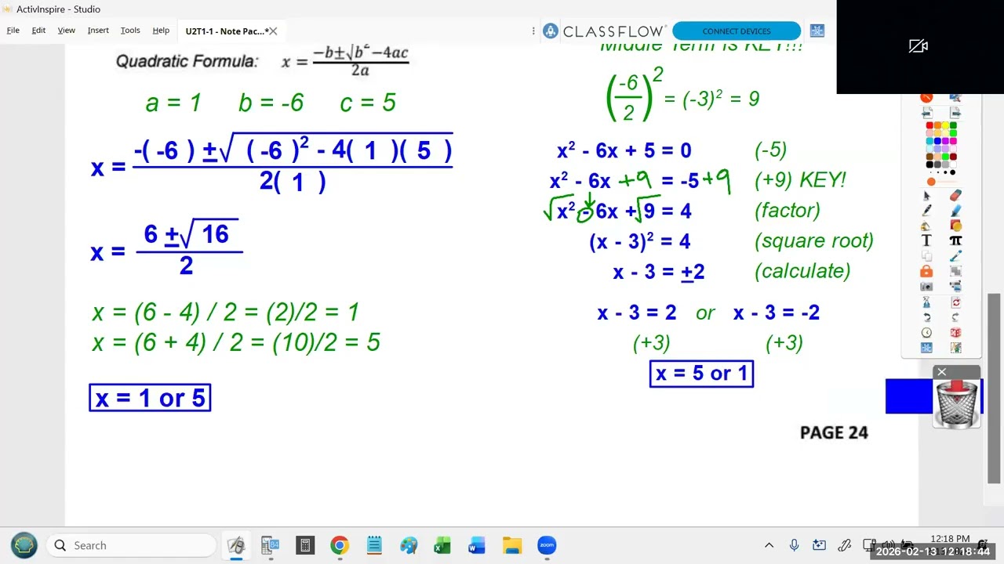
Task: Choose the red color swatch
Action: pyautogui.click(x=929, y=125)
